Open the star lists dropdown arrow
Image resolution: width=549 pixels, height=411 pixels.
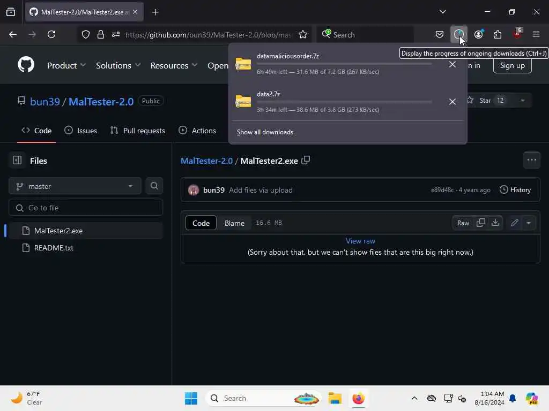tap(522, 100)
